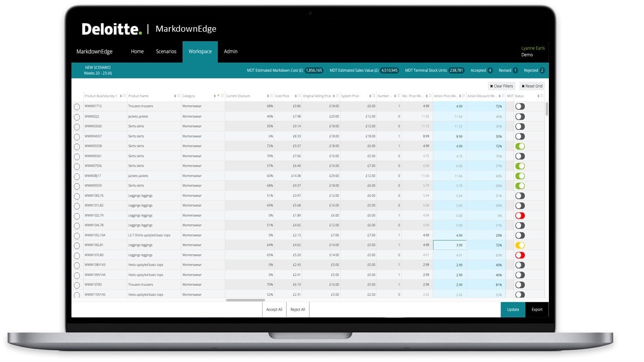Open Lyanne Earls user menu
This screenshot has height=362, width=644.
[533, 48]
